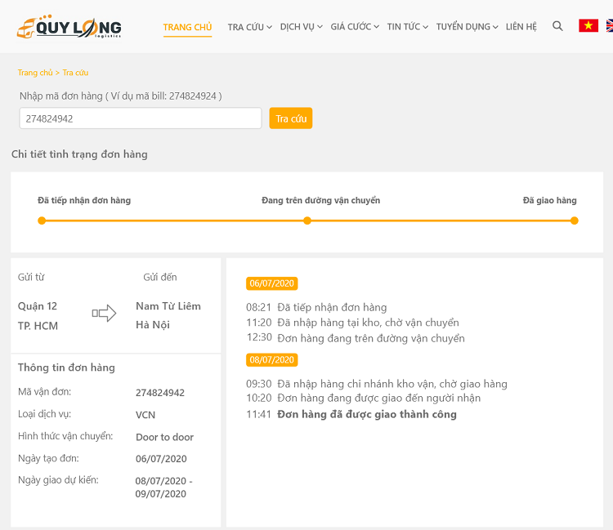Screen dimensions: 613x530
Task: Click the Tra cứu breadcrumb link
Action: point(75,73)
